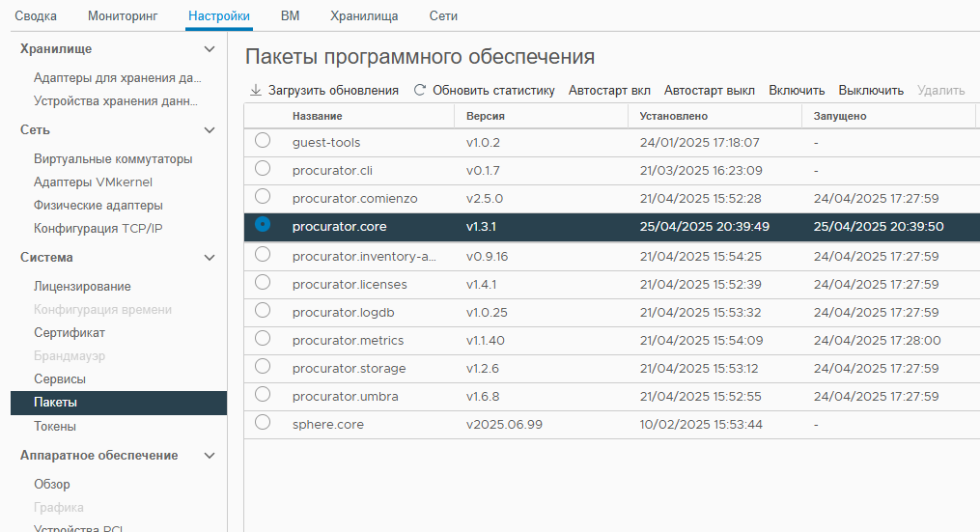This screenshot has height=532, width=980.
Task: Open Адаптеры VMkernel in sidebar
Action: point(93,182)
